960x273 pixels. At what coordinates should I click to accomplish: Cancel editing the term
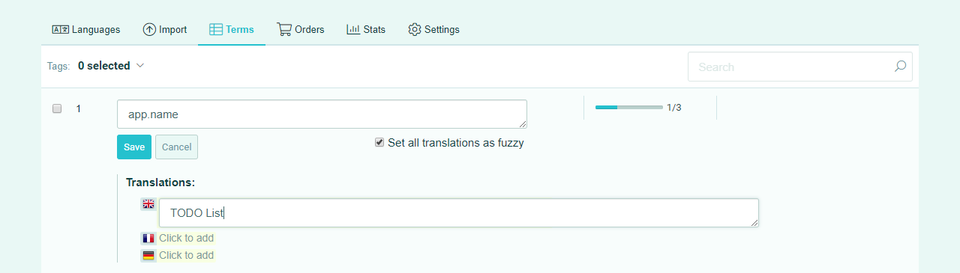(x=176, y=147)
